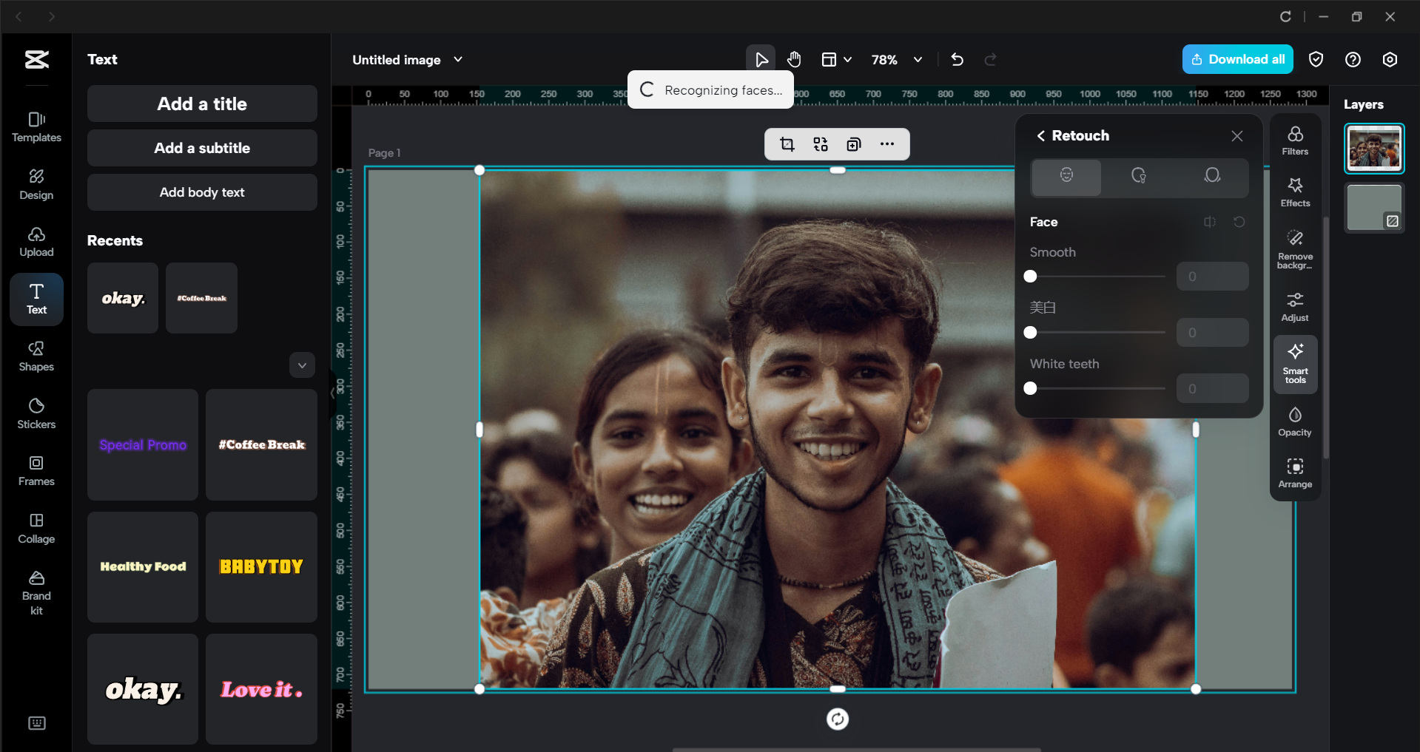
Task: Click the Smooth slider handle
Action: tap(1030, 277)
